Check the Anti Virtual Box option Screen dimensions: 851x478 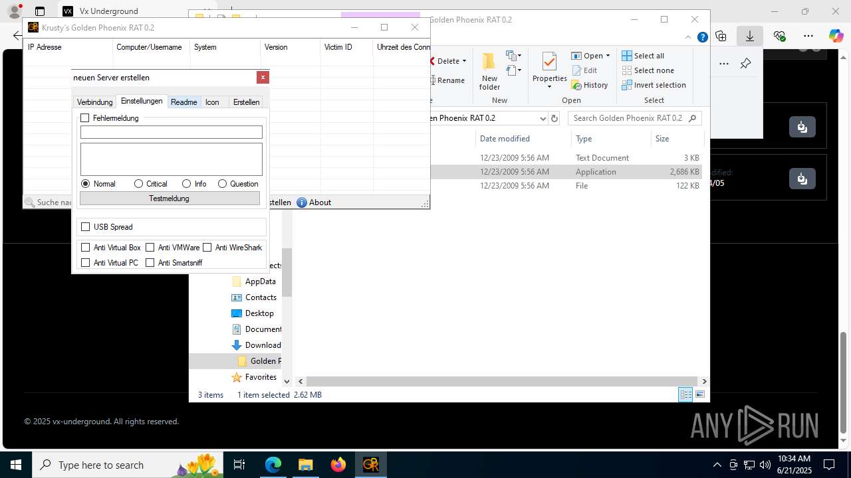(x=85, y=248)
